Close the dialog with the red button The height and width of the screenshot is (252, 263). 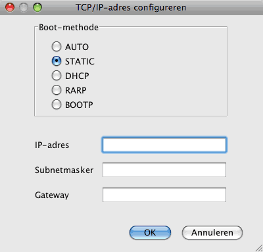10,7
